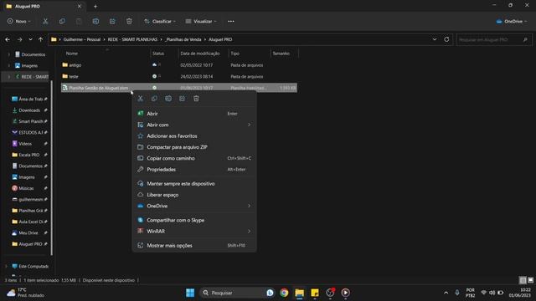
Task: Open the Visualizar dropdown
Action: coord(201,21)
